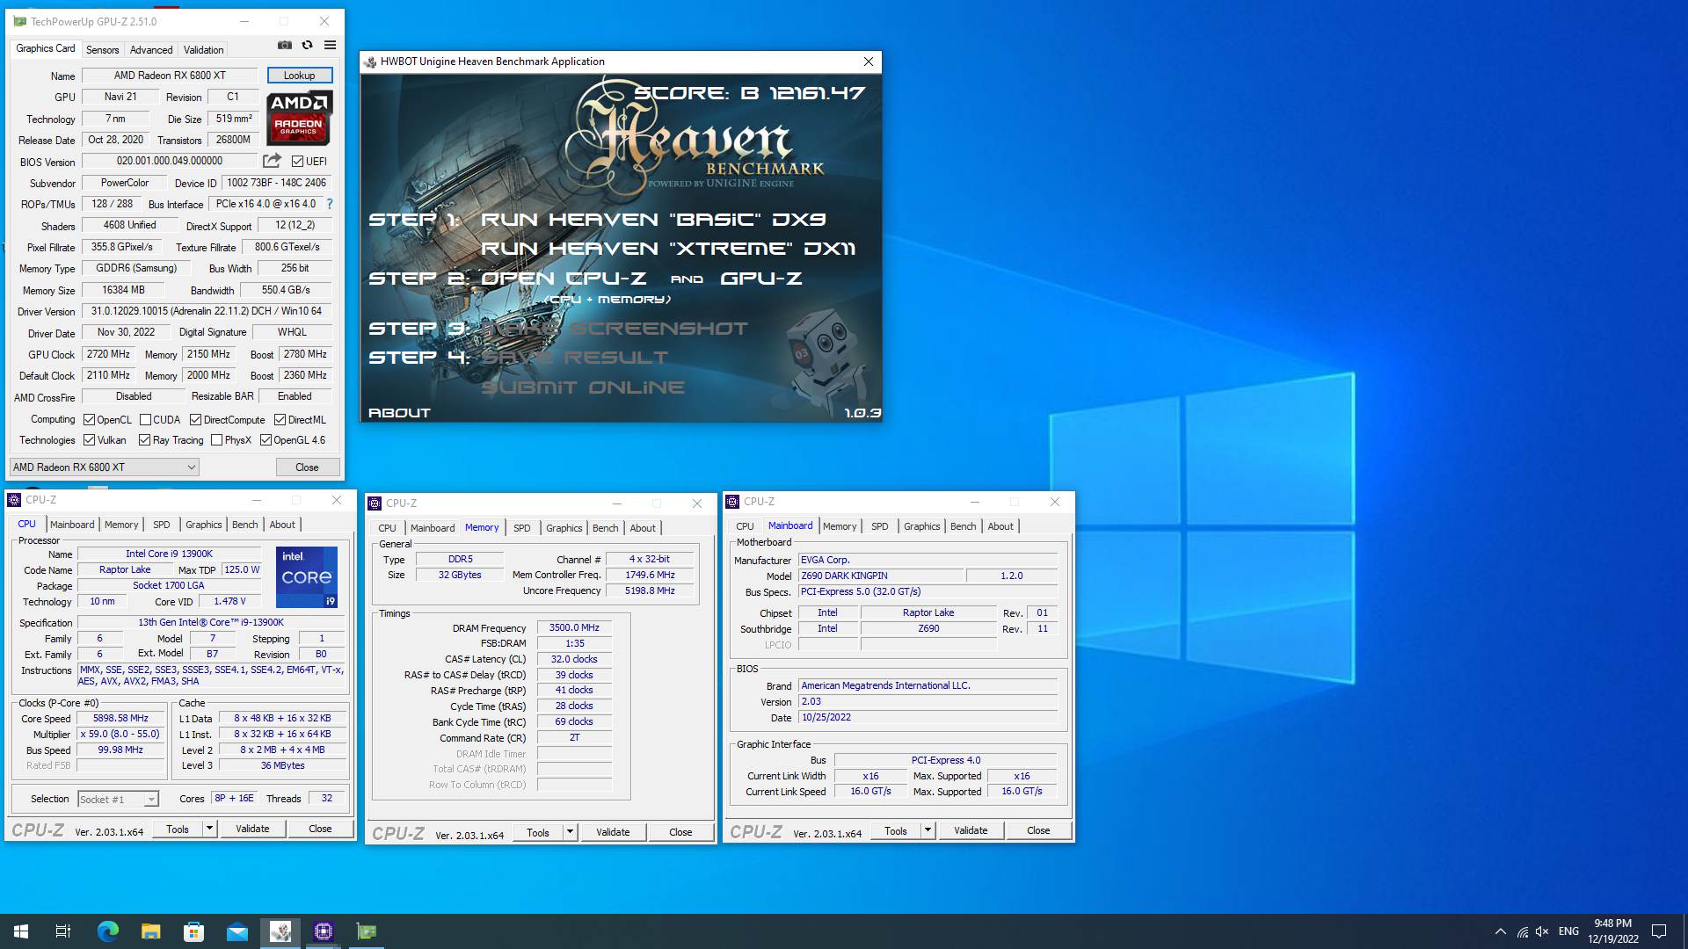Viewport: 1688px width, 949px height.
Task: Open the GPU-Z hamburger menu
Action: [330, 45]
